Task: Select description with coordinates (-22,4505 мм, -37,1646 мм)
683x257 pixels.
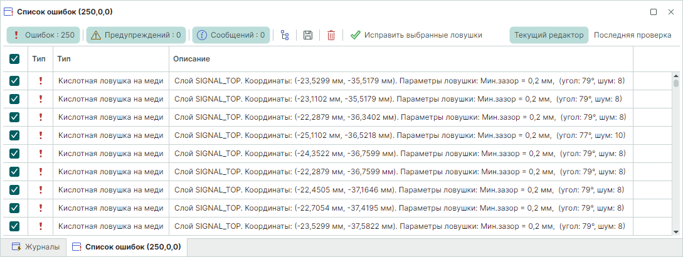Action: click(x=400, y=189)
